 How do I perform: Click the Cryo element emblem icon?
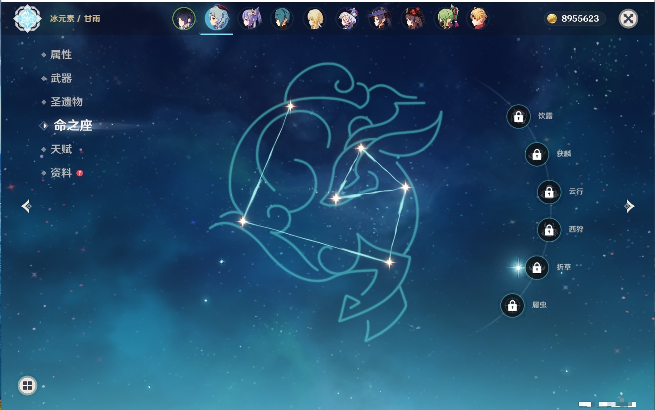pyautogui.click(x=27, y=19)
